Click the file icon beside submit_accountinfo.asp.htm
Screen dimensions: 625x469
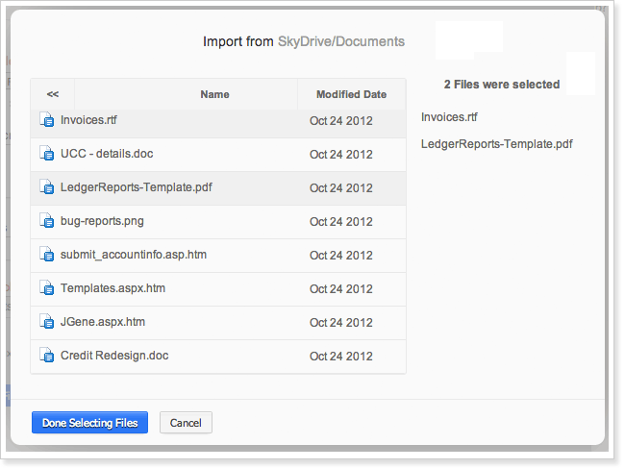47,255
